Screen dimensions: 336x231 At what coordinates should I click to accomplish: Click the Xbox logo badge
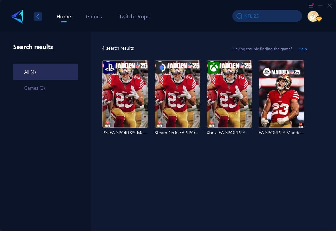(x=214, y=67)
